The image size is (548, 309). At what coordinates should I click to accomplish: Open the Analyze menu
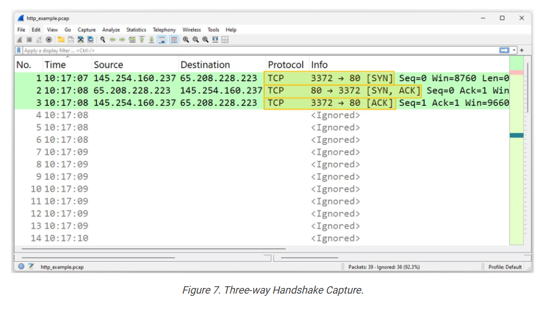(x=111, y=30)
